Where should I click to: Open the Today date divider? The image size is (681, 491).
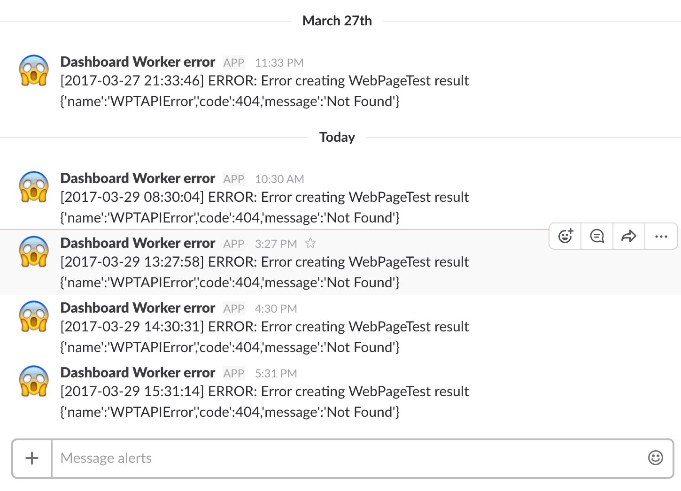coord(337,138)
